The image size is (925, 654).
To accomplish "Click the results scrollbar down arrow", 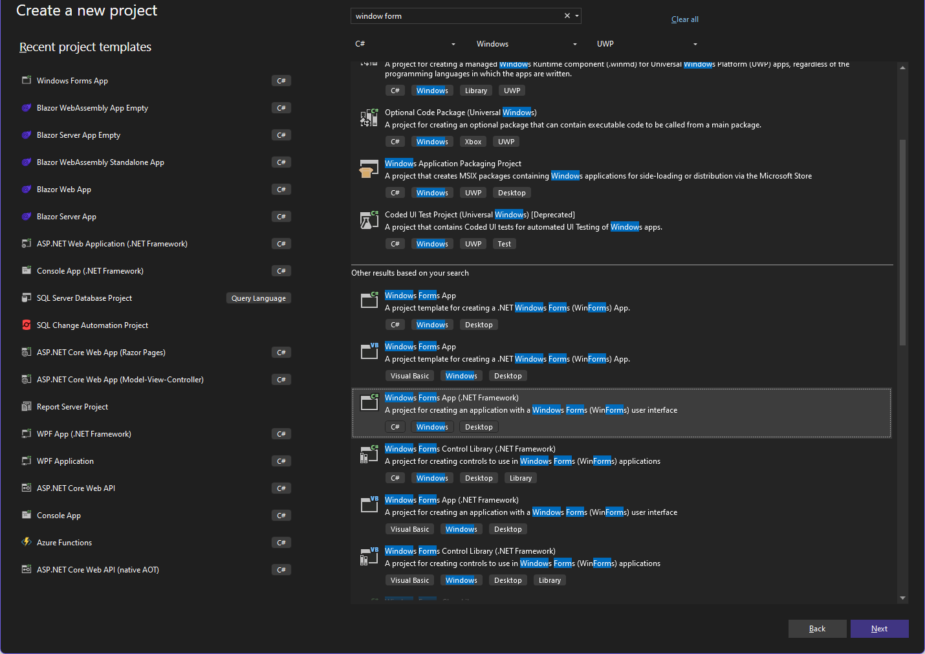I will pos(902,598).
